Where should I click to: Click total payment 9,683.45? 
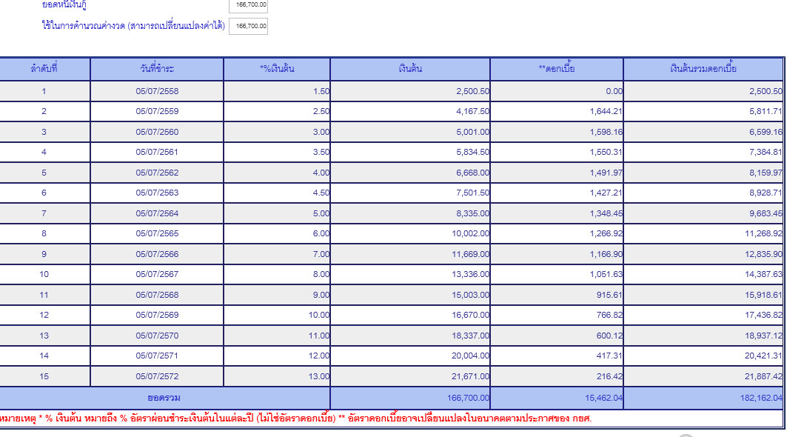coord(766,213)
